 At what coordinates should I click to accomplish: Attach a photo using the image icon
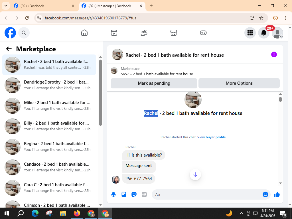tap(124, 194)
